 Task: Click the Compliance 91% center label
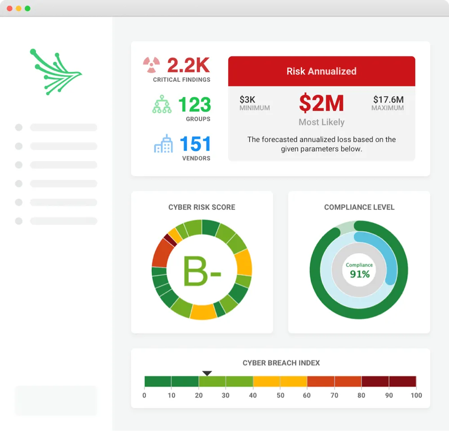(x=358, y=270)
